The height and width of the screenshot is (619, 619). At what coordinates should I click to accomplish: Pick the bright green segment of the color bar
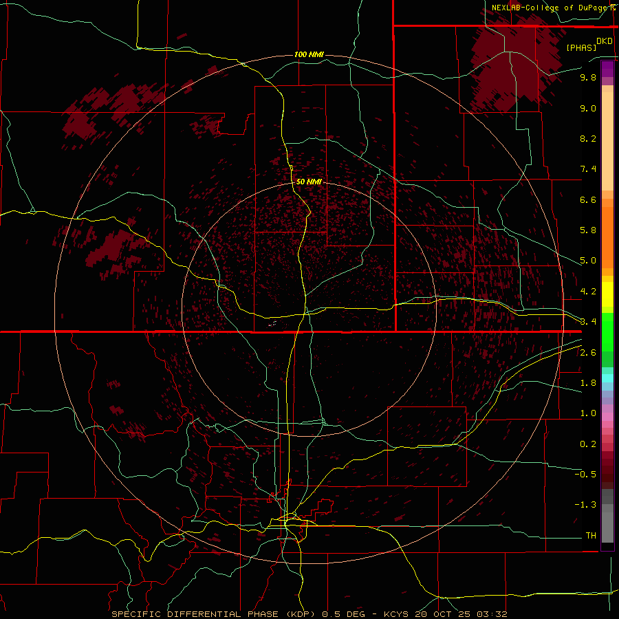coord(607,332)
